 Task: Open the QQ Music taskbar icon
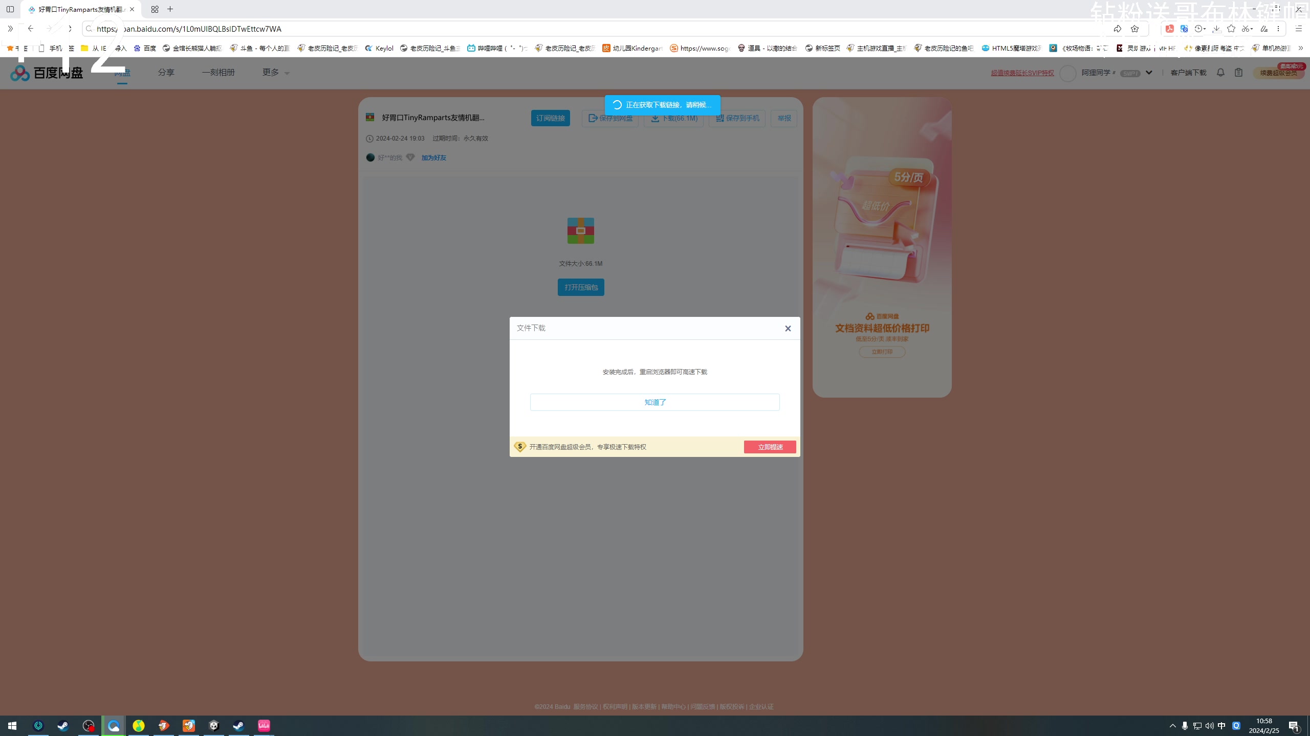pos(139,726)
